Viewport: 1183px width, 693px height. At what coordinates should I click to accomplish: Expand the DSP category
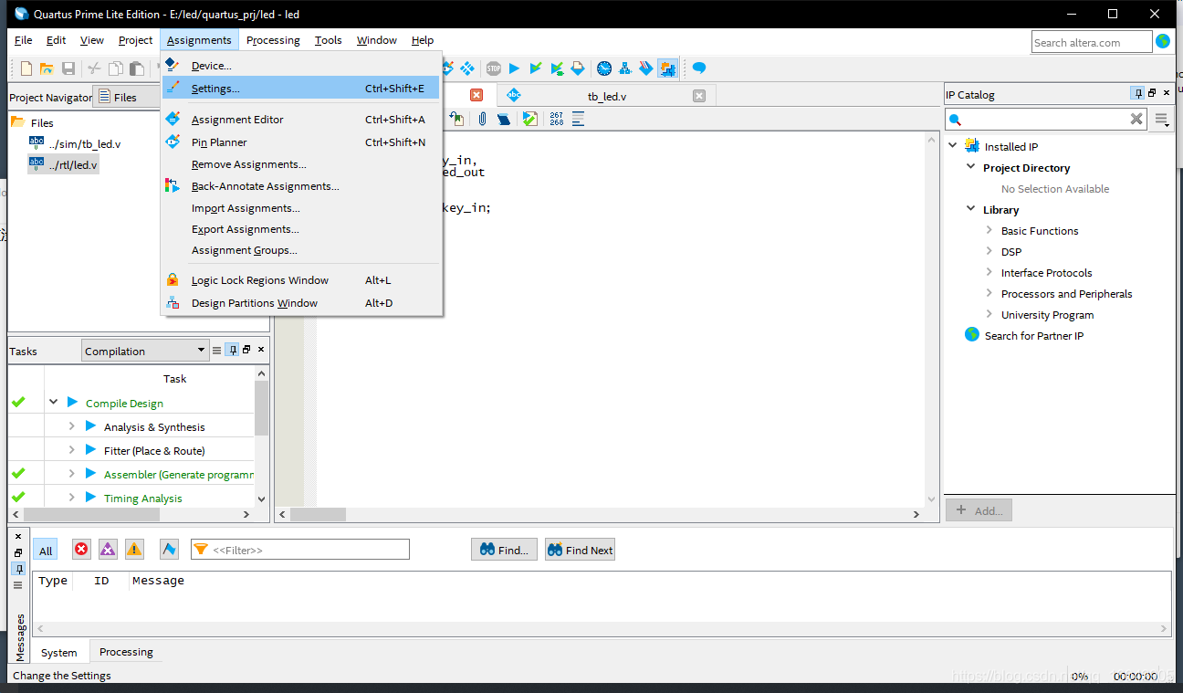coord(989,251)
